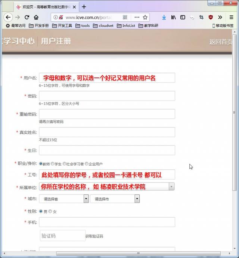Image resolution: width=239 pixels, height=258 pixels.
Task: Click the 验证码 input field
Action: 63,236
